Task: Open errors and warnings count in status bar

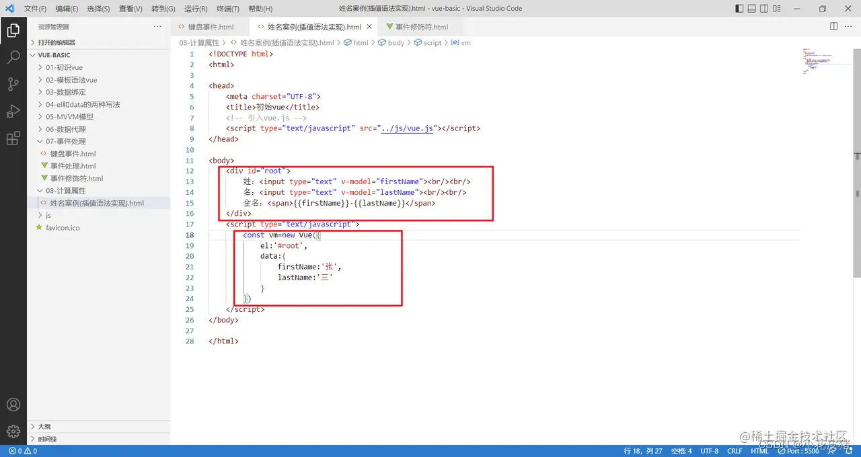Action: (23, 451)
